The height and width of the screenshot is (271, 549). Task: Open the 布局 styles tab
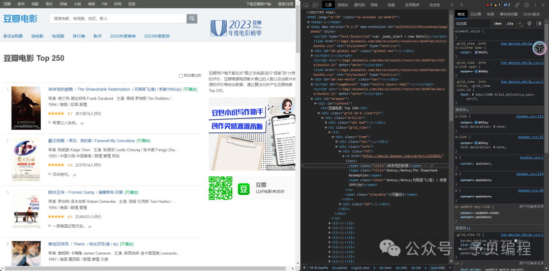(490, 14)
